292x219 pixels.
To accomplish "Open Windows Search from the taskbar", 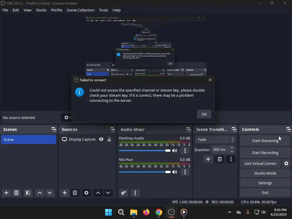I will [x=121, y=212].
